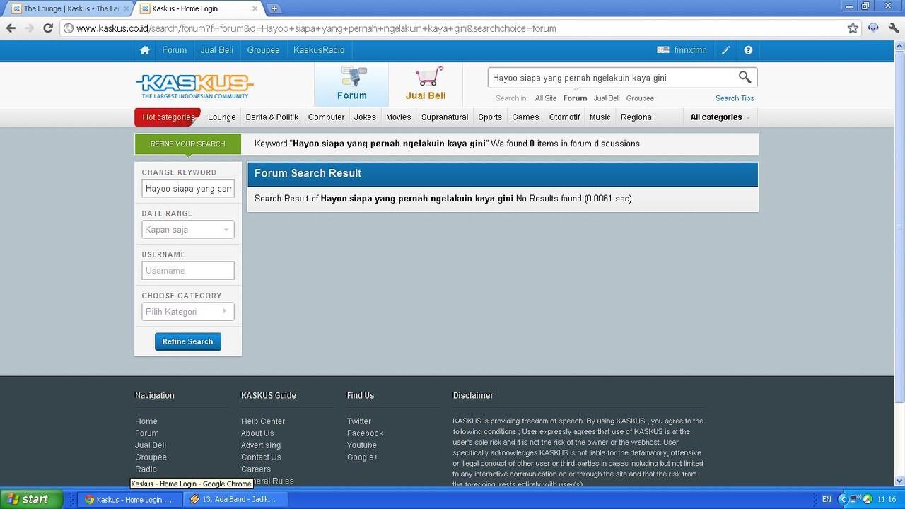The height and width of the screenshot is (509, 905).
Task: Open the Lounge category
Action: coord(221,117)
